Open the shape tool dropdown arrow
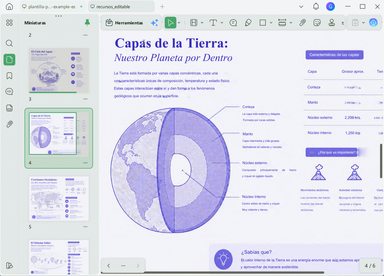This screenshot has width=384, height=276. (271, 23)
